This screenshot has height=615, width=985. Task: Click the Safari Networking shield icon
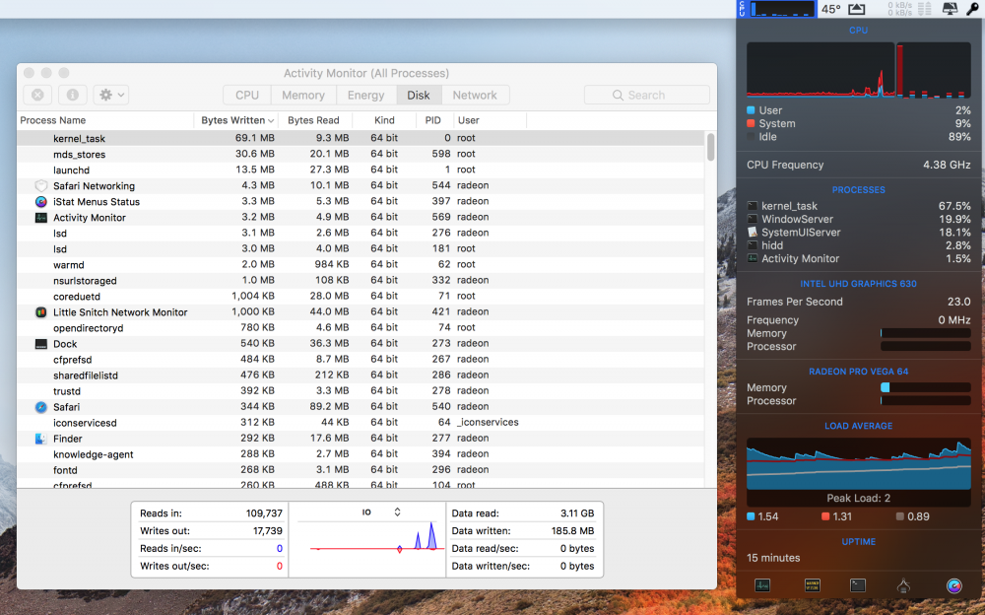point(40,185)
